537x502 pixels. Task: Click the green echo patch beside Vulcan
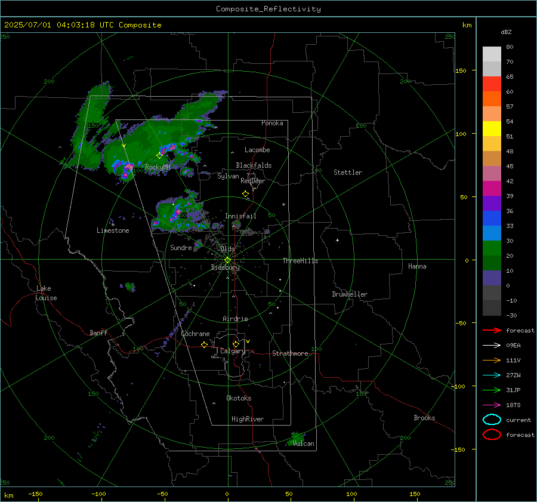[295, 439]
